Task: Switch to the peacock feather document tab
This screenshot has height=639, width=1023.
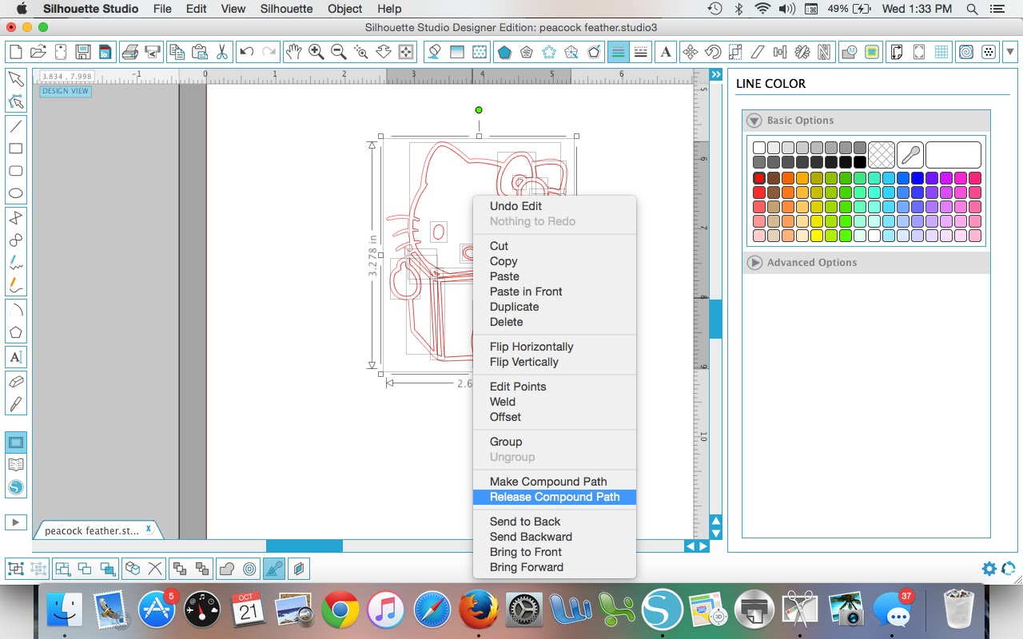Action: (91, 530)
